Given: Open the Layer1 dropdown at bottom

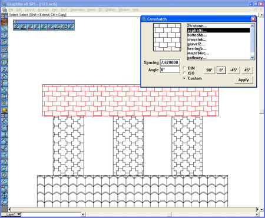Looking at the screenshot, I should pos(19,214).
